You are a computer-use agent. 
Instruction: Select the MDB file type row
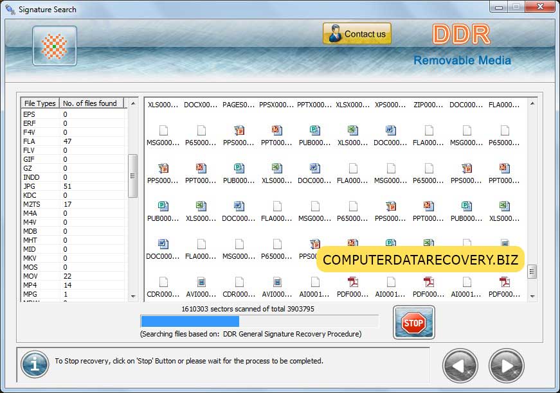(73, 231)
